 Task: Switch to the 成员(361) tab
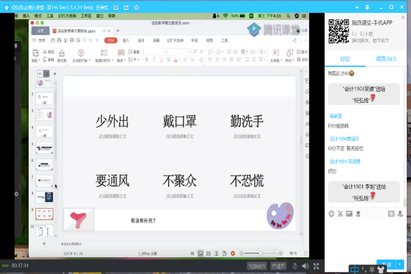tap(386, 59)
